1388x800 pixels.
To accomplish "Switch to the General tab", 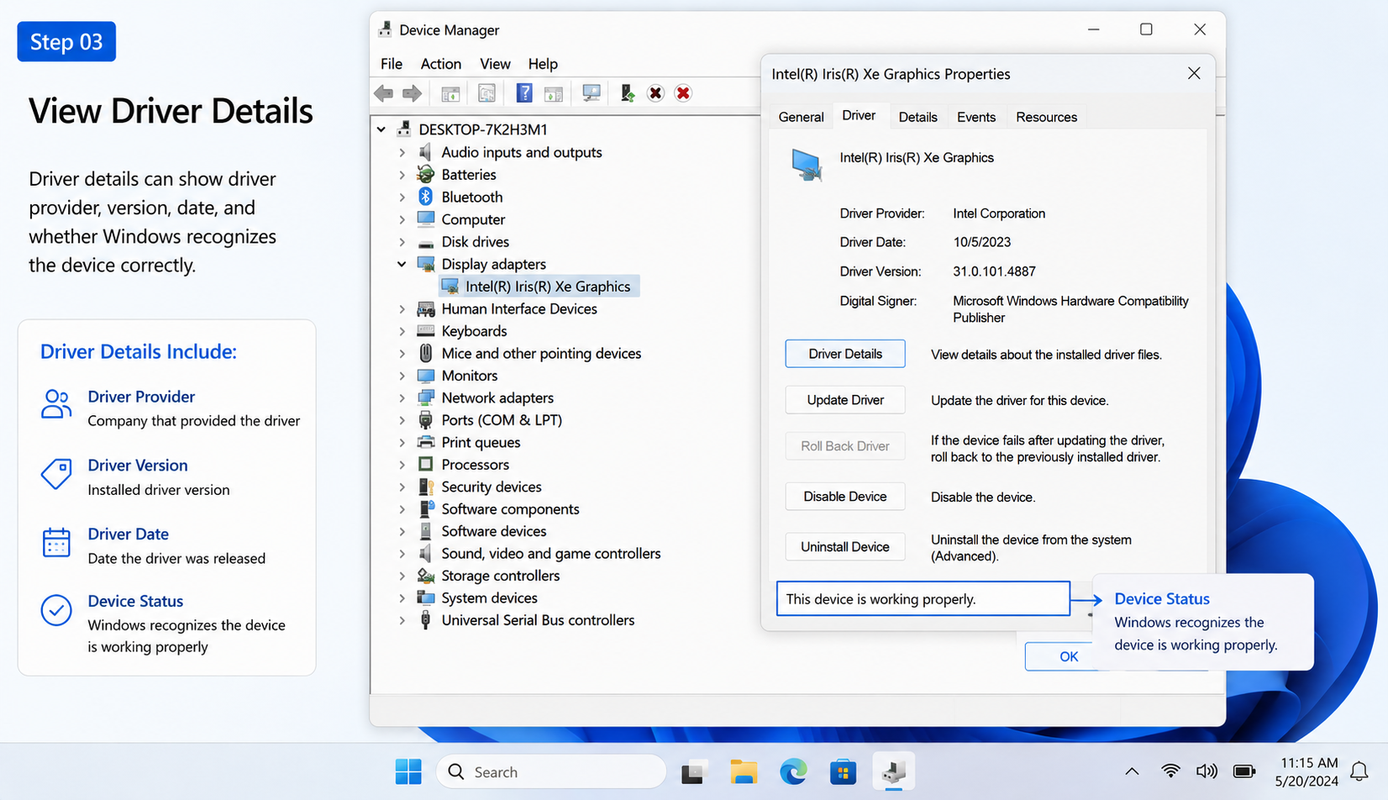I will [801, 117].
